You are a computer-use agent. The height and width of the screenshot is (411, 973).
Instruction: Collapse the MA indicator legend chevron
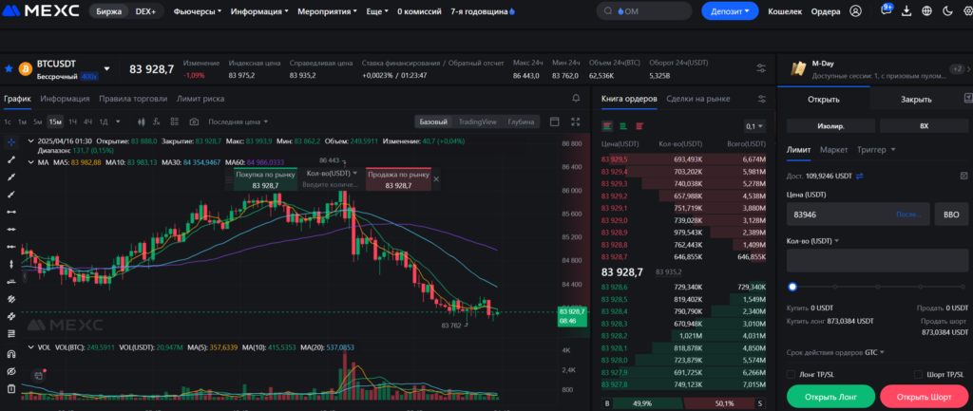(x=29, y=162)
